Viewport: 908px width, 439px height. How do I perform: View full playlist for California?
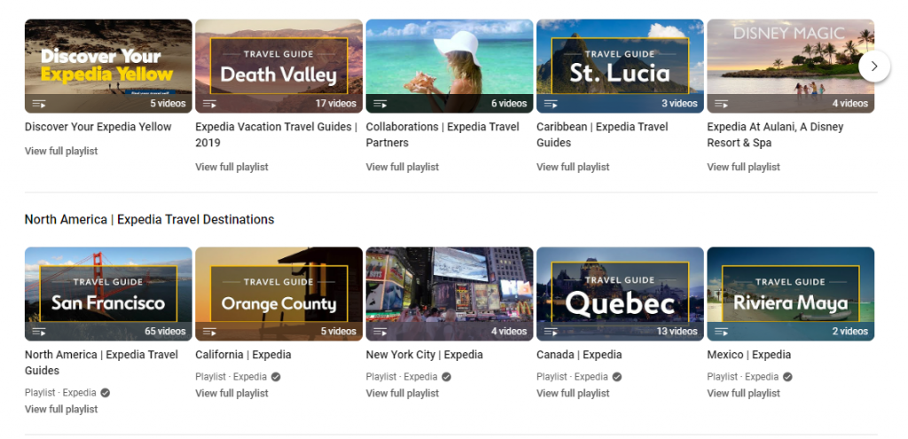pyautogui.click(x=231, y=393)
